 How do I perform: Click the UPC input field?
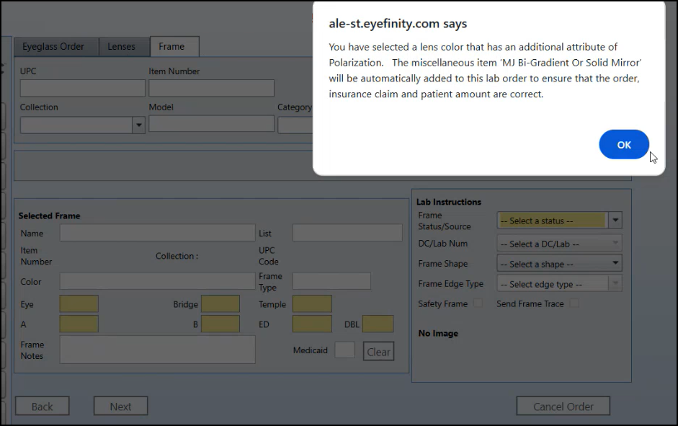coord(83,88)
